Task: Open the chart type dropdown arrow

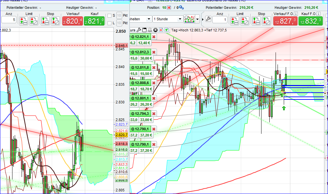Action: click(198, 19)
